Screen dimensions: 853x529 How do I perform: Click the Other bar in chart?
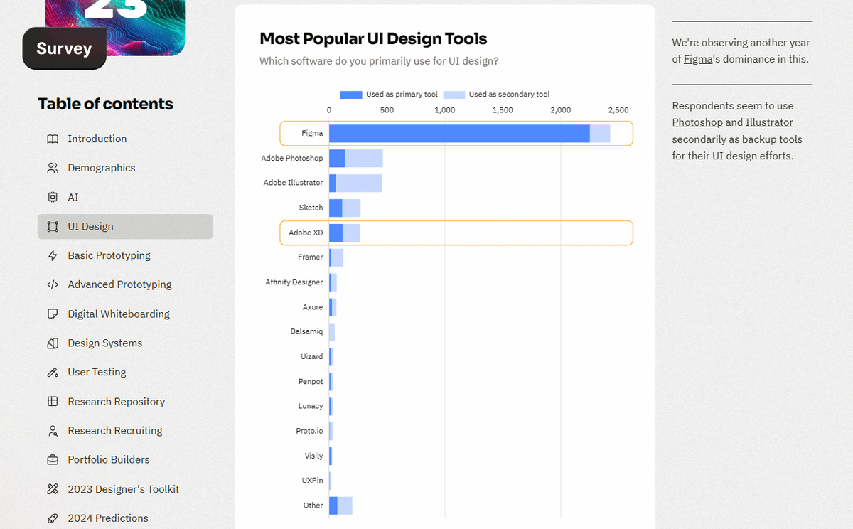(x=340, y=506)
